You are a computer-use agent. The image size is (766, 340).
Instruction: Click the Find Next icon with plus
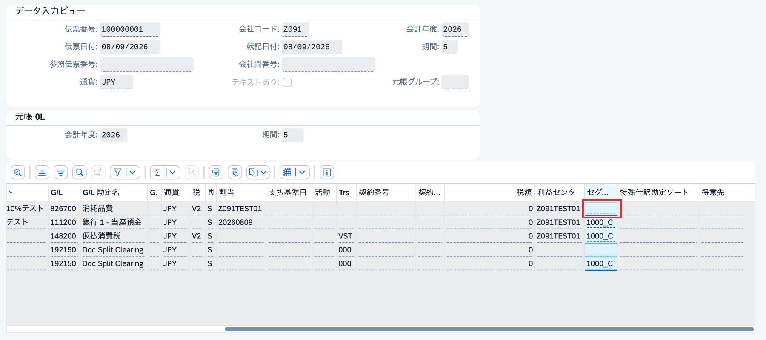(x=98, y=172)
